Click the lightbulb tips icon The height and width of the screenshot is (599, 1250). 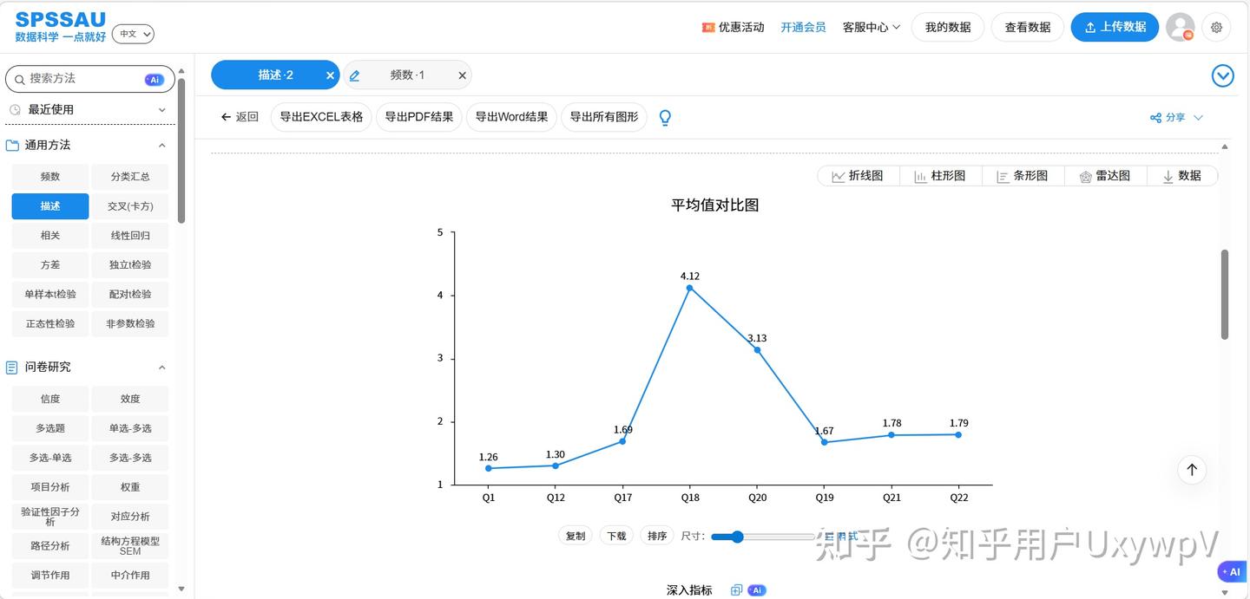[665, 117]
